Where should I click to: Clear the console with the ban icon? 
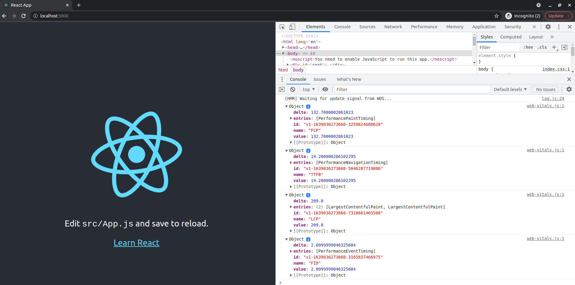[x=293, y=89]
